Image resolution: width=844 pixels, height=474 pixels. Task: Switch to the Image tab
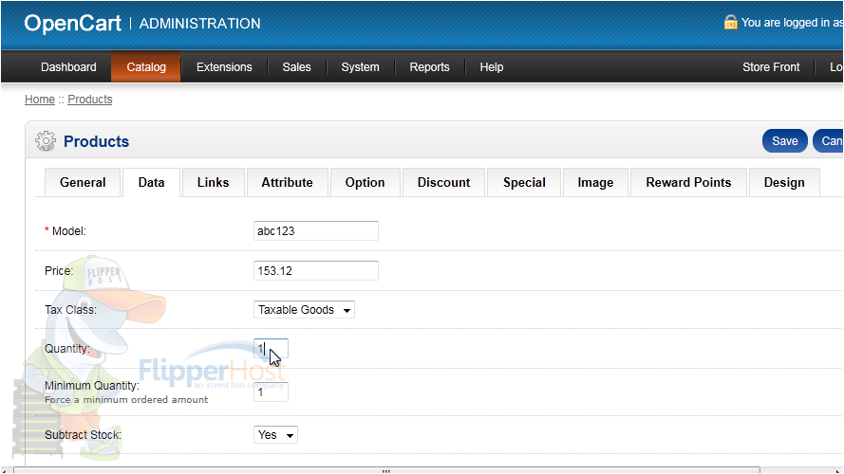pyautogui.click(x=595, y=183)
